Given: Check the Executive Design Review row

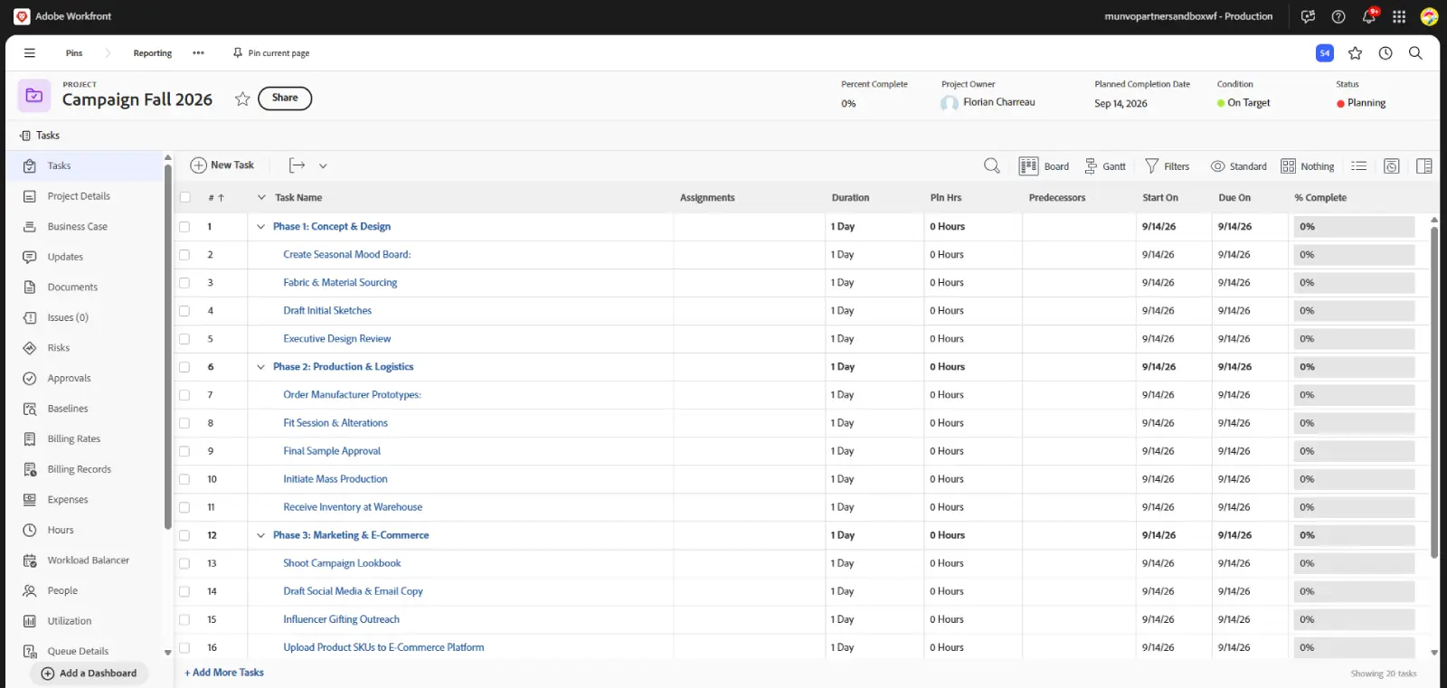Looking at the screenshot, I should pyautogui.click(x=184, y=339).
